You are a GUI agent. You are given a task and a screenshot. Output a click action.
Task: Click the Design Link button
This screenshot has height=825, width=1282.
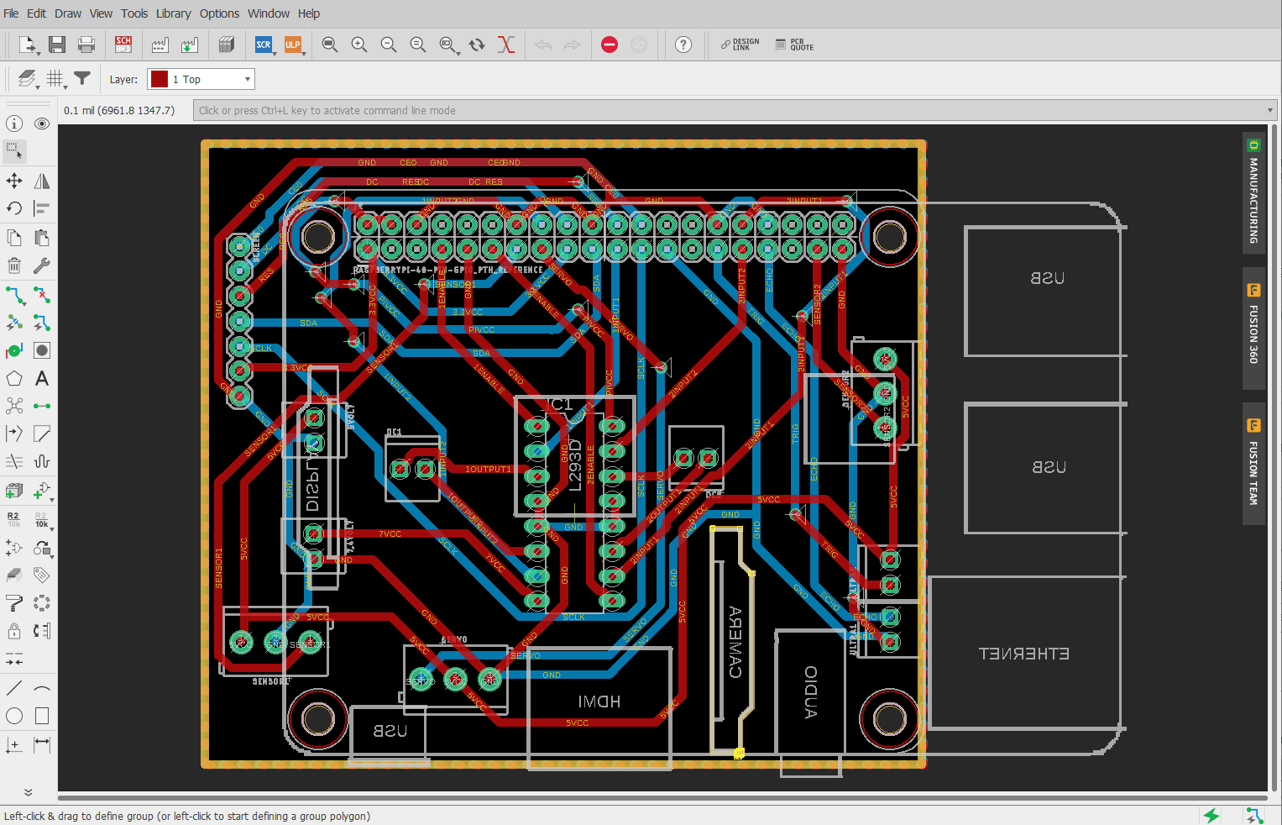(740, 45)
